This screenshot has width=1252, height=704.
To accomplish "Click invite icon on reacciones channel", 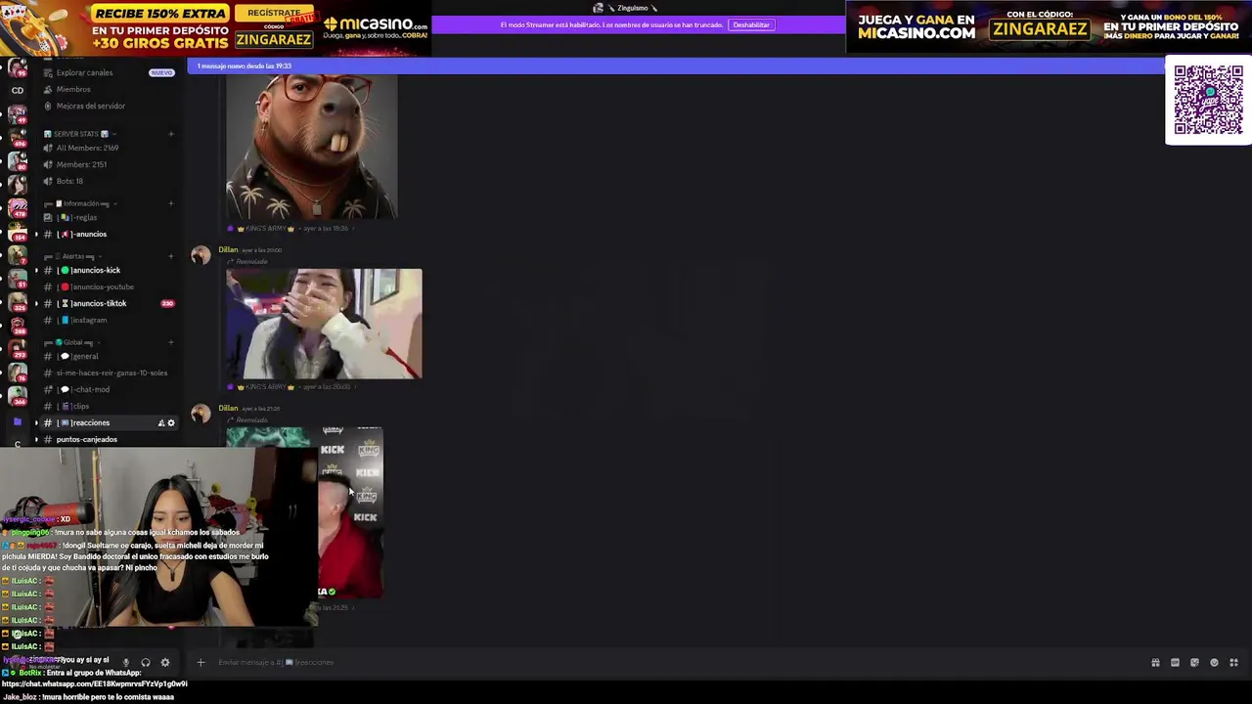I will 161,423.
